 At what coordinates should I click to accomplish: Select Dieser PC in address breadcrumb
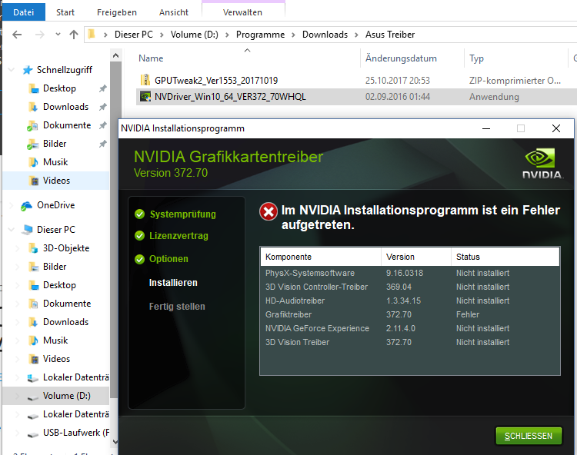(134, 35)
